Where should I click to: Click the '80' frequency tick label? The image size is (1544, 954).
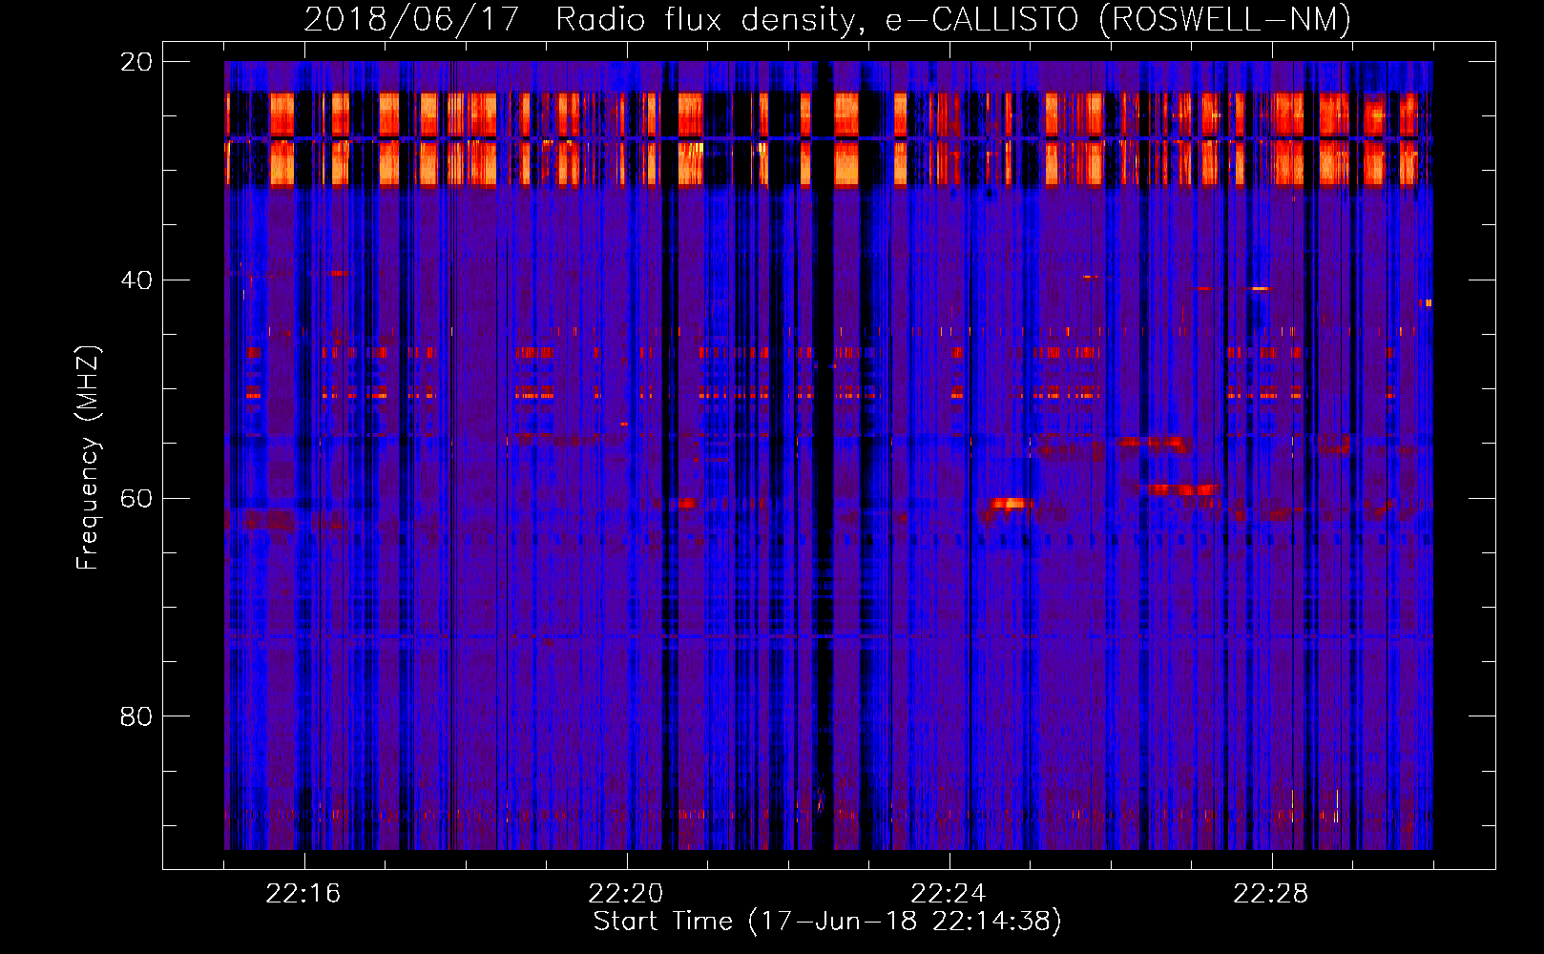click(x=136, y=716)
